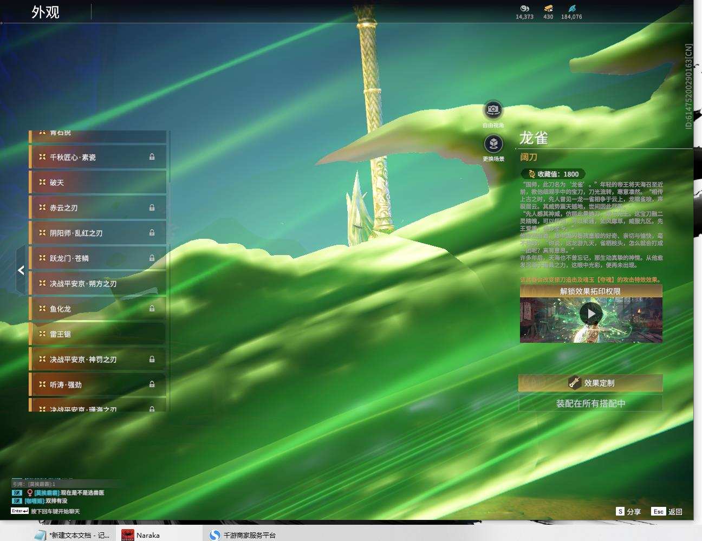Click the change scene icon (更换场景)
702x541 pixels.
click(x=493, y=144)
